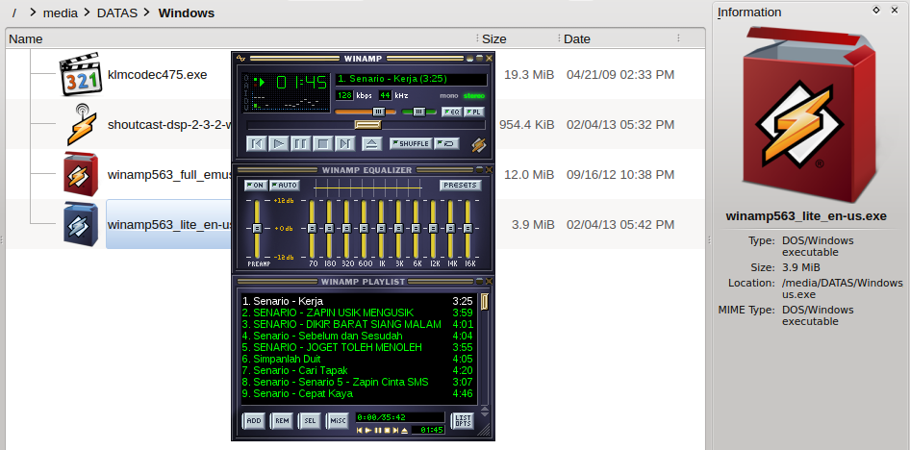Screen dimensions: 910x450
Task: Toggle equalizer AUTO button
Action: pos(285,186)
